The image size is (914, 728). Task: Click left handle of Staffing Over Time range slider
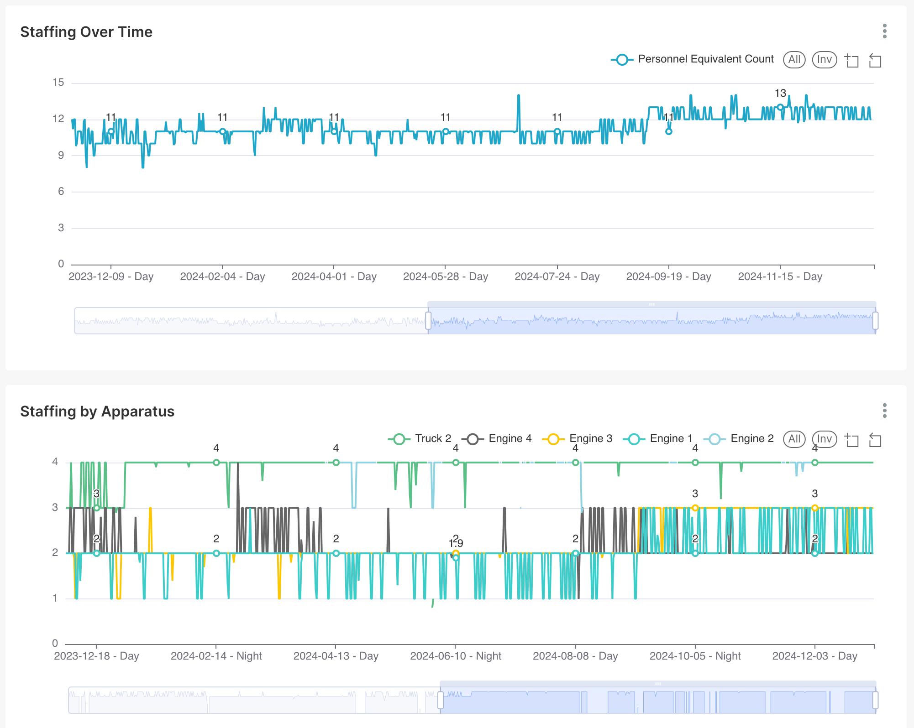click(428, 320)
